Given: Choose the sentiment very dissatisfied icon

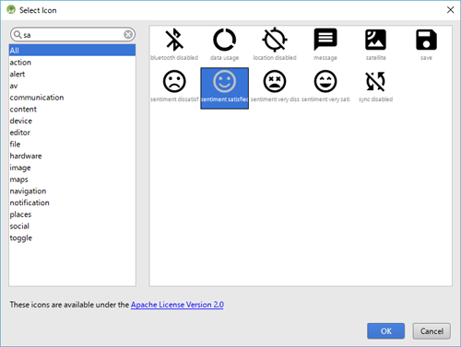Looking at the screenshot, I should [275, 81].
